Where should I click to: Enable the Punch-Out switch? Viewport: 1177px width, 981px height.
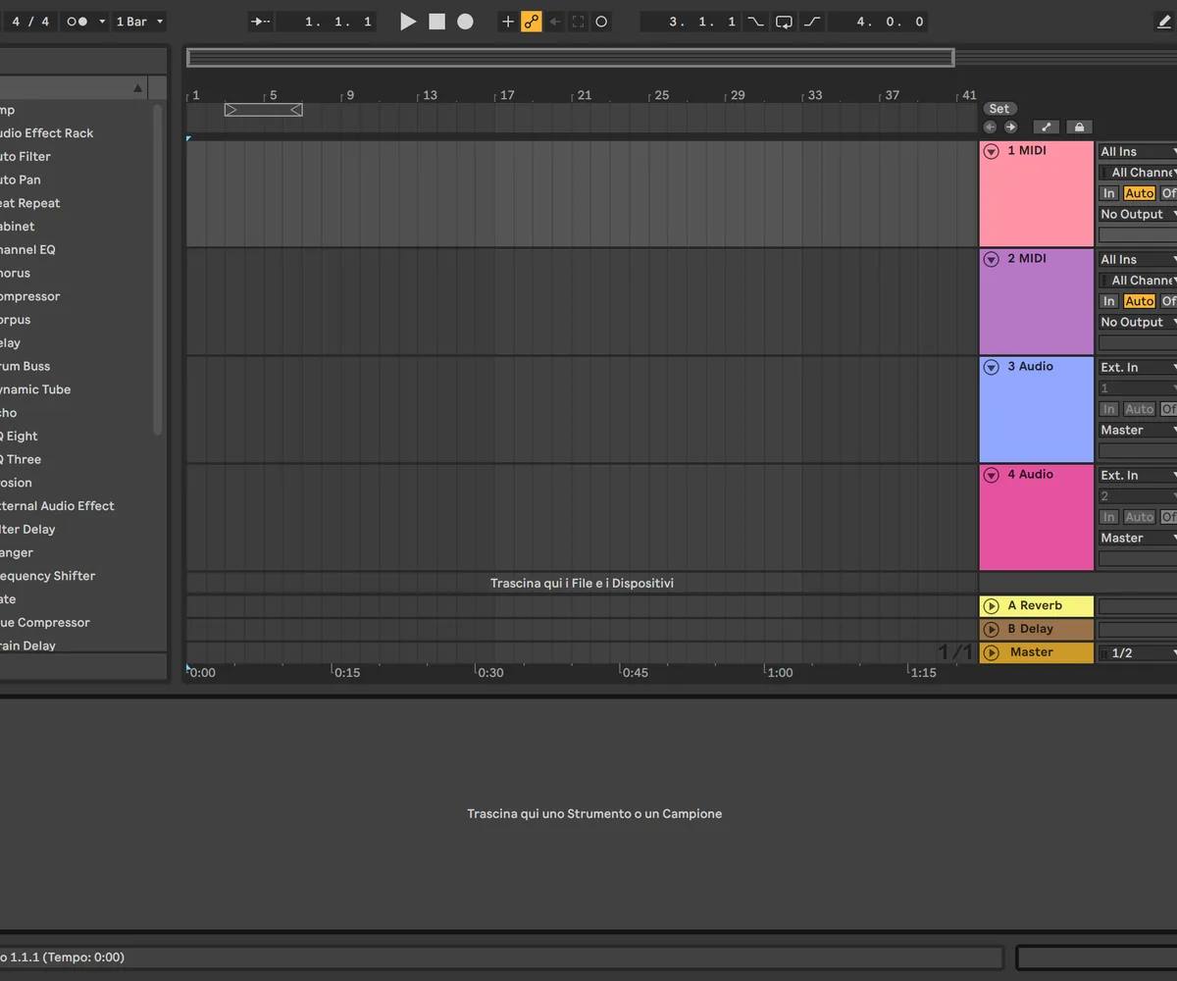pos(812,22)
